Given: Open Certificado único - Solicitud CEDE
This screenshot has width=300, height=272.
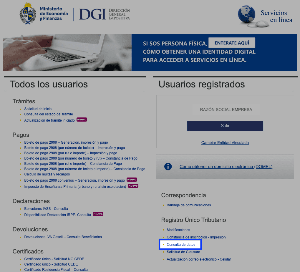Looking at the screenshot, I should coord(51,264).
